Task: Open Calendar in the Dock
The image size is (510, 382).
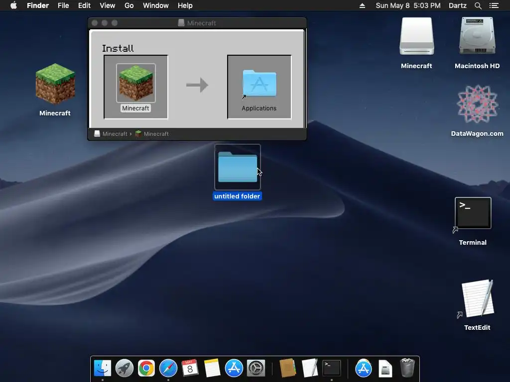Action: point(190,369)
